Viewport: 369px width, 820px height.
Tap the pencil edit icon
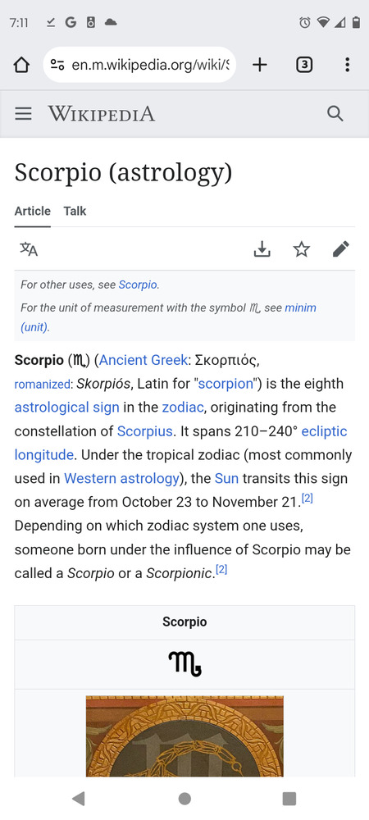tap(341, 249)
